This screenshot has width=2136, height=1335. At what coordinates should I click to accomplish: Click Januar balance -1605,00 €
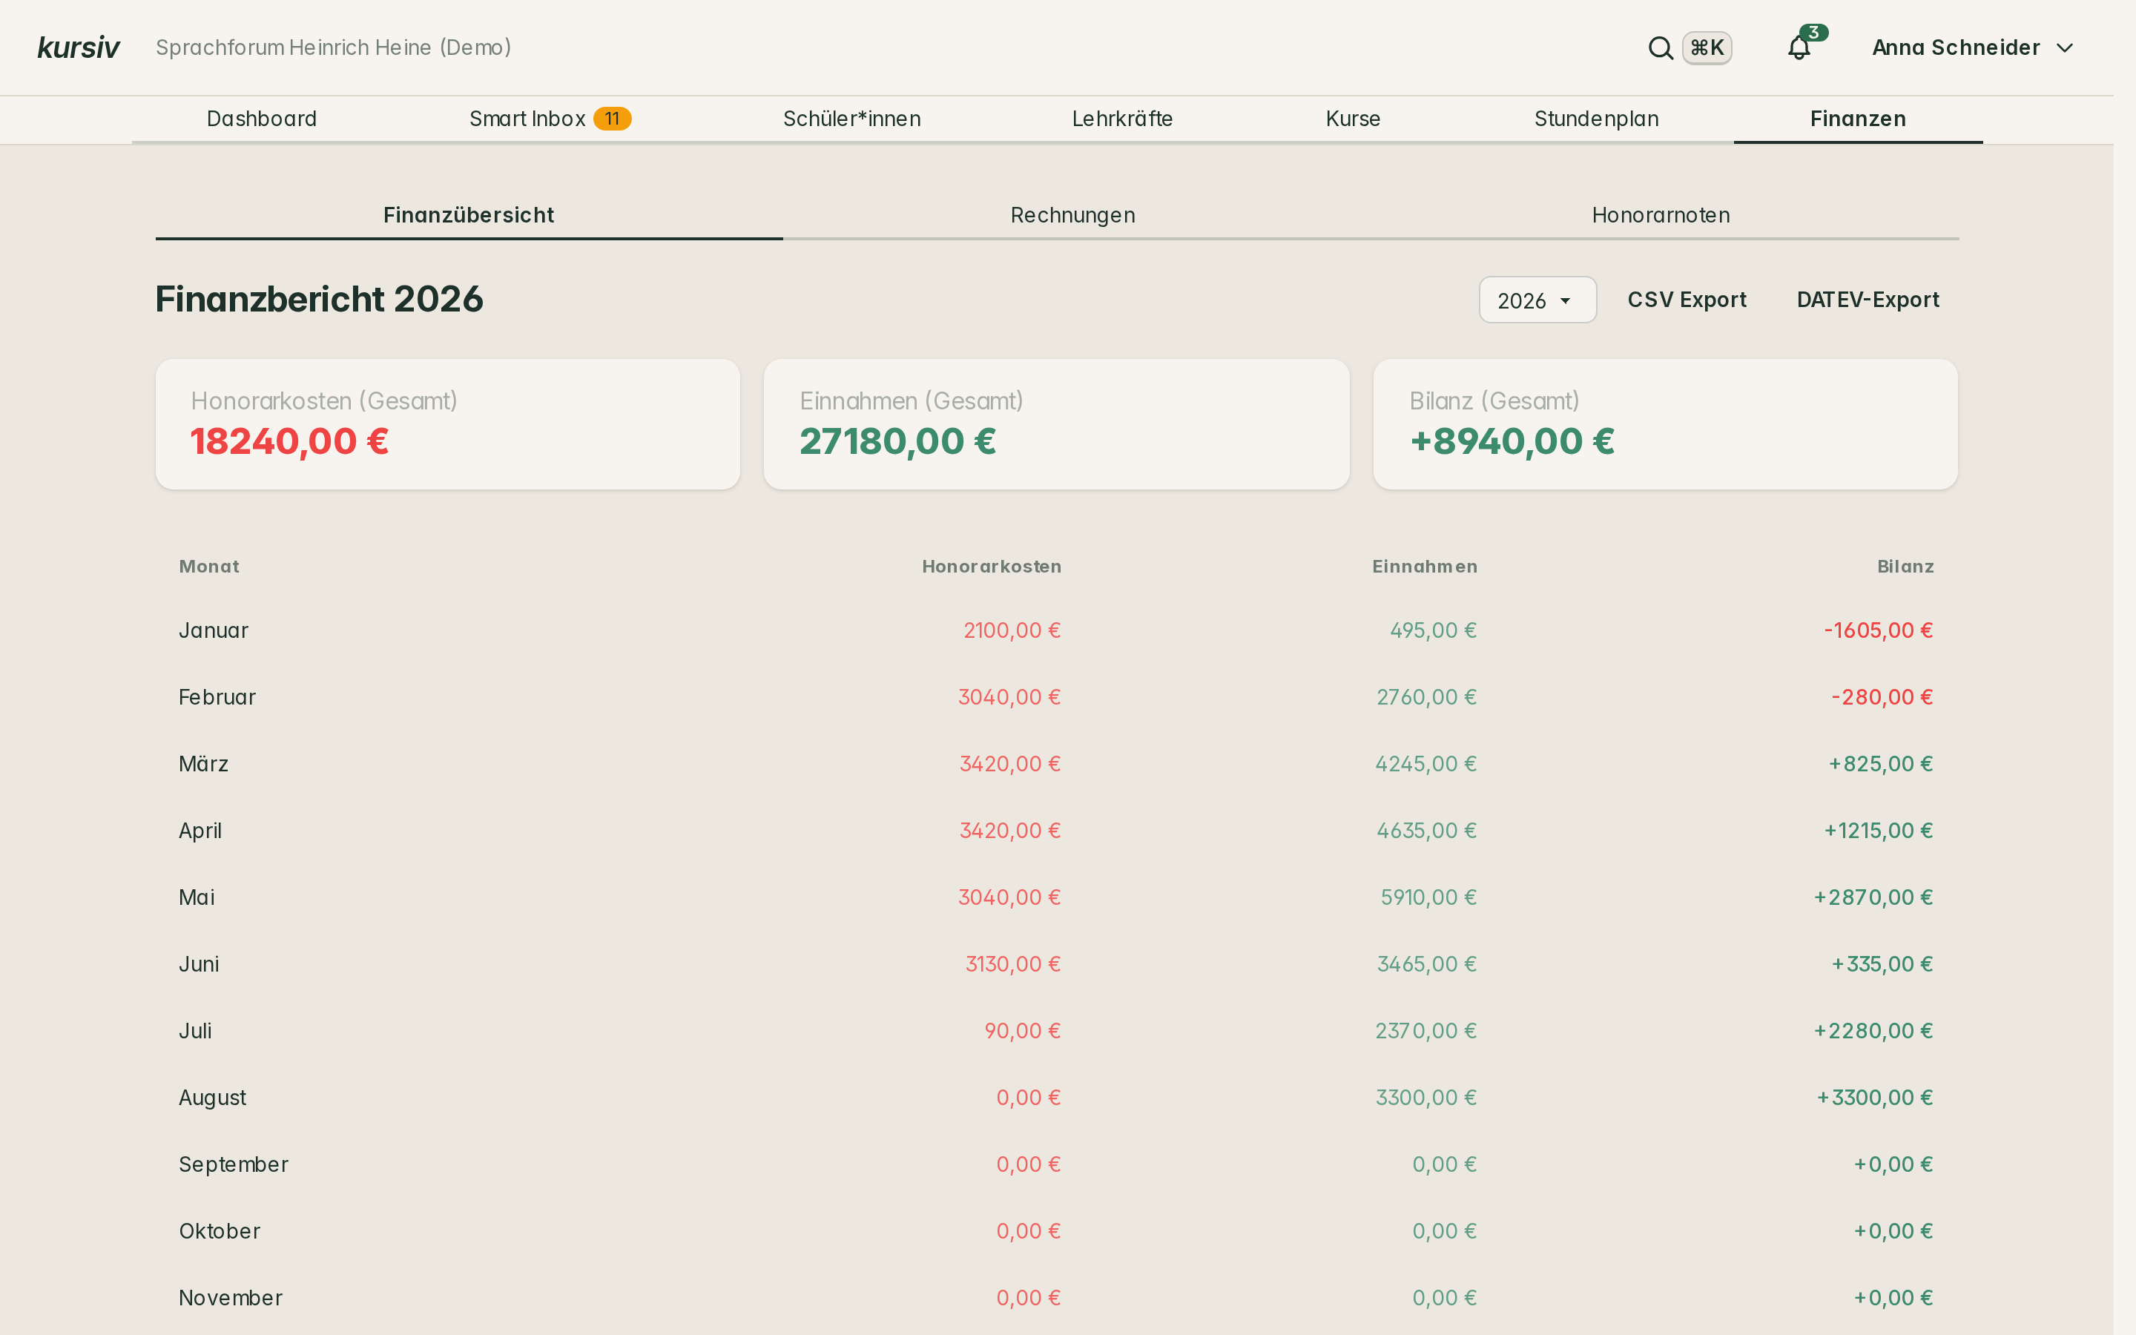click(x=1878, y=630)
